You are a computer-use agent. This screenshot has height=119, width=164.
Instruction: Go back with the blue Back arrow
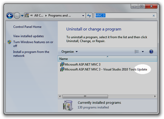pyautogui.click(x=10, y=16)
